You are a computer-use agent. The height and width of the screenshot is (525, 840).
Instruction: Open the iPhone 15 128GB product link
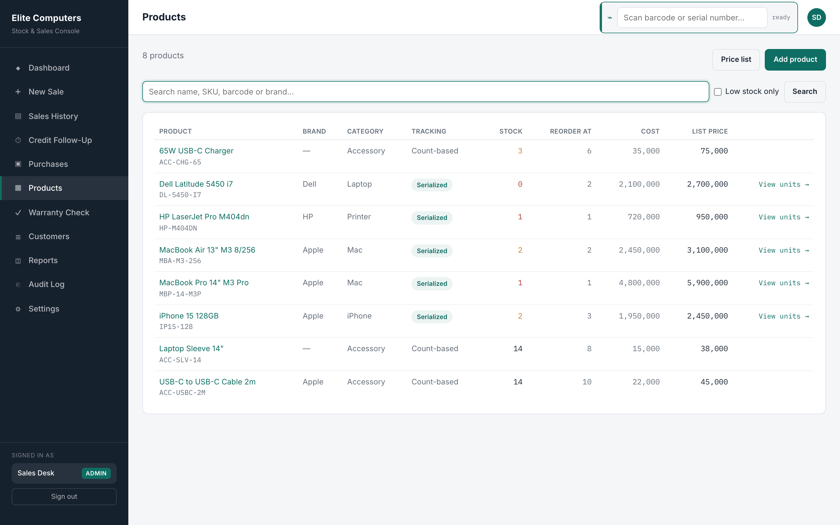point(189,316)
